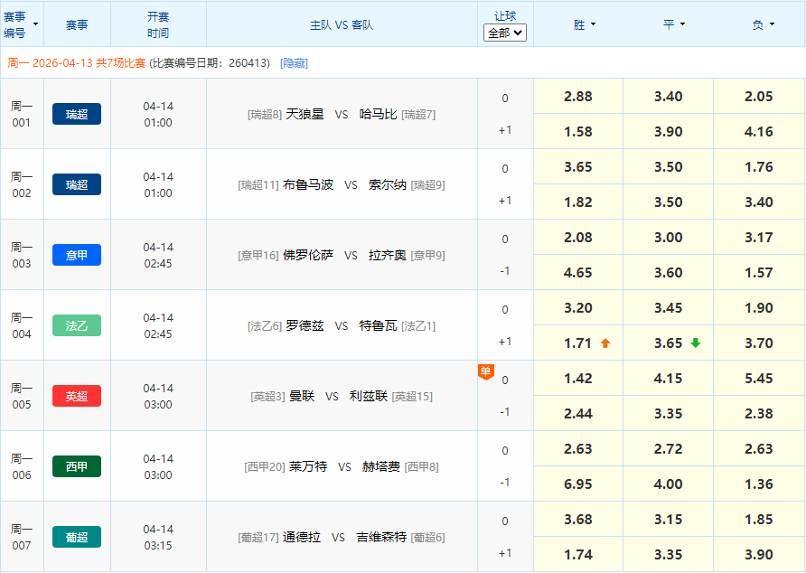Select draw odds 3.15 for 通德拉 match
Viewport: 806px width, 573px height.
point(669,519)
